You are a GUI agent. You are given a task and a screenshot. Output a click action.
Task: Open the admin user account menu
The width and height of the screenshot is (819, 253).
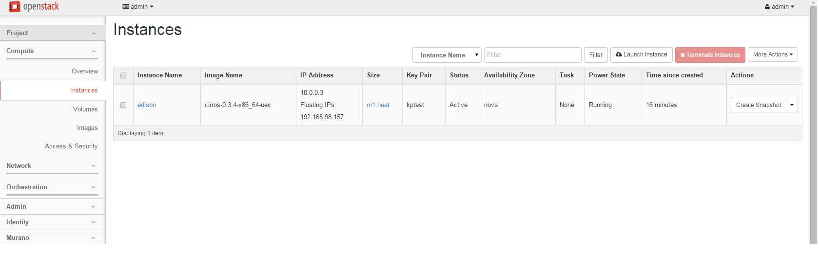[x=780, y=7]
